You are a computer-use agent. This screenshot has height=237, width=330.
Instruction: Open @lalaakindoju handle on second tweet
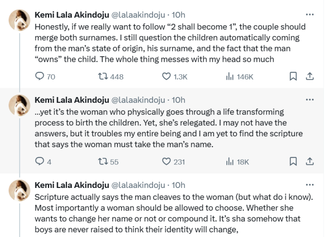(138, 100)
